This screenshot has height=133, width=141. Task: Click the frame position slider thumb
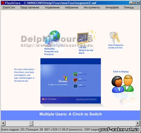tap(31, 123)
